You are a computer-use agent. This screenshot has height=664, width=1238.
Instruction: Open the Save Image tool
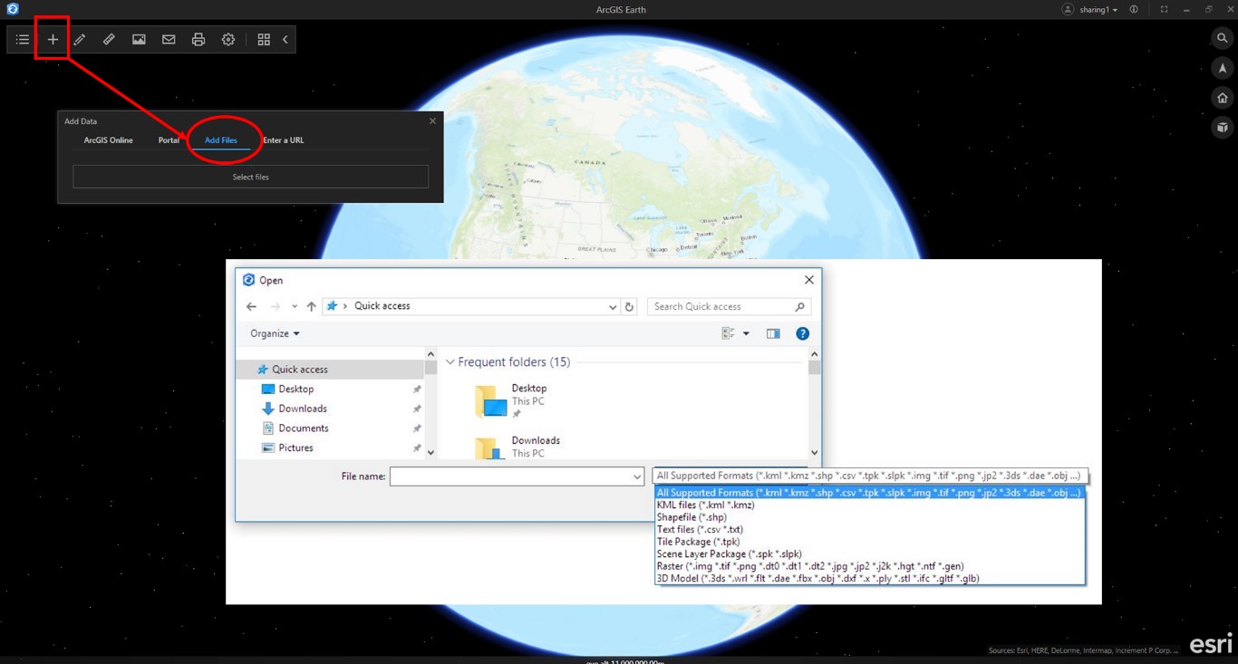click(x=139, y=40)
